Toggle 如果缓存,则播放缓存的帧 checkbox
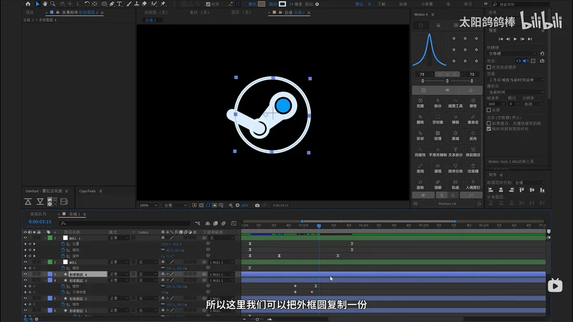This screenshot has width=573, height=322. (x=489, y=124)
